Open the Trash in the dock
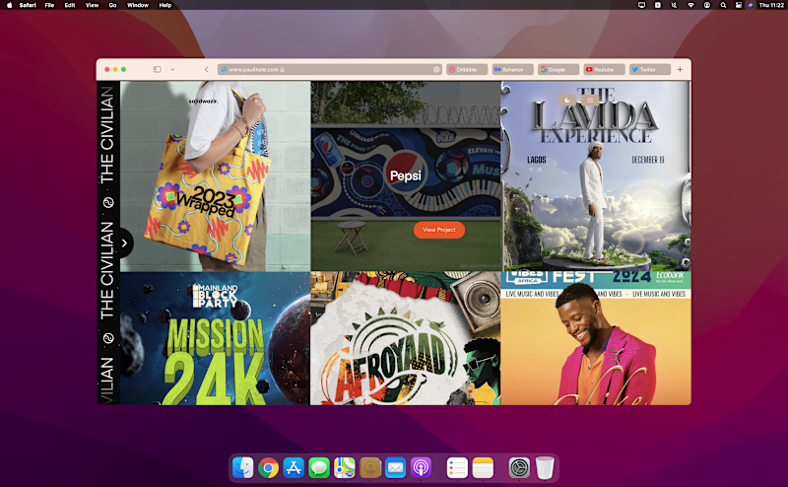The height and width of the screenshot is (487, 788). click(x=545, y=468)
